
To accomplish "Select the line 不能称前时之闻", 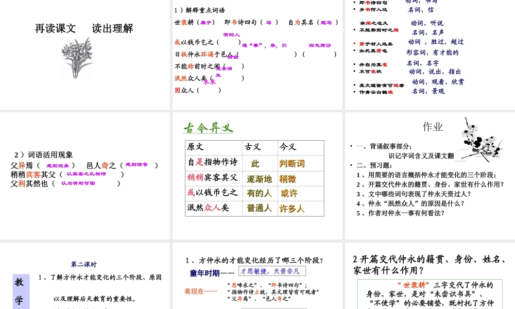I will click(197, 66).
